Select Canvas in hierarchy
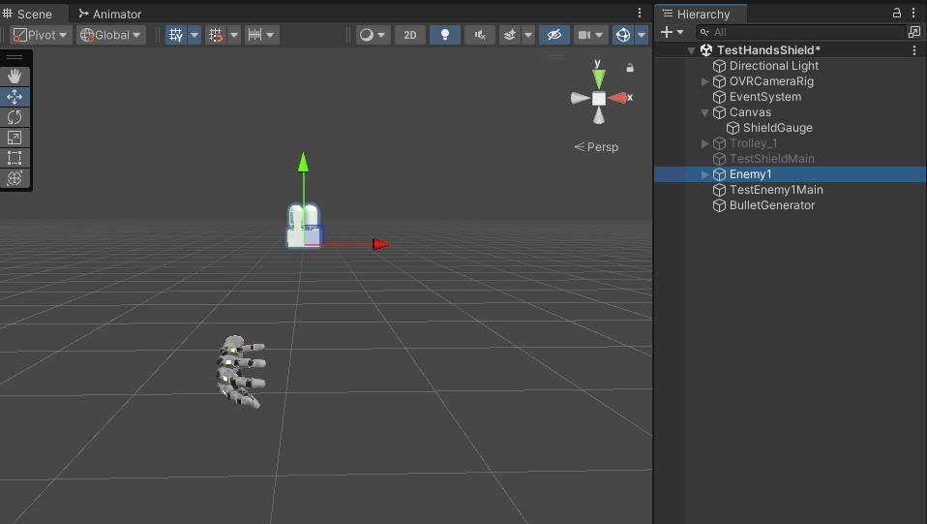Screen dimensions: 927x524 750,112
